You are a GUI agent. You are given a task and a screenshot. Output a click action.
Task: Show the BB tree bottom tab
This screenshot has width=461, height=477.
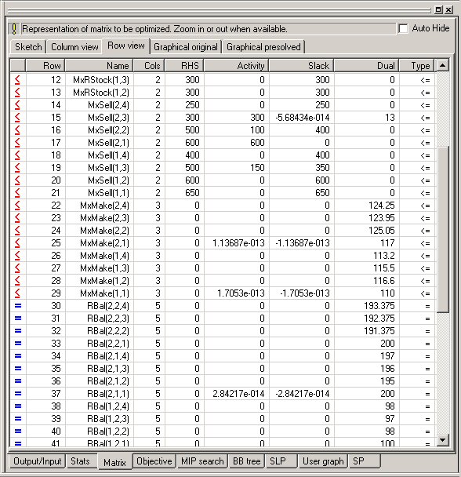[x=247, y=461]
